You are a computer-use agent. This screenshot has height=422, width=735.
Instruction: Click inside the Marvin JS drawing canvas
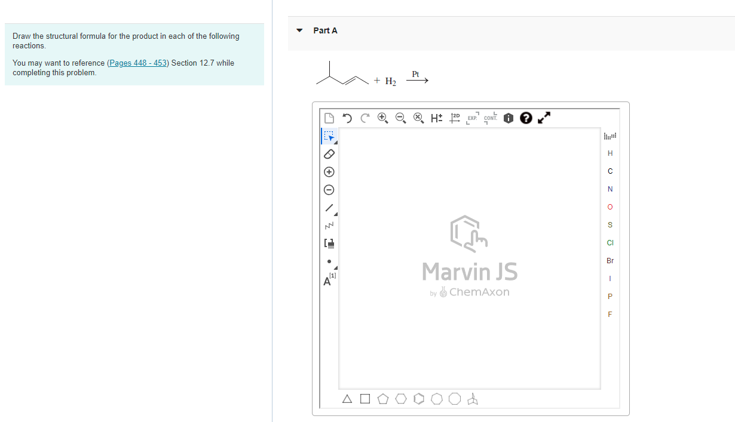point(470,258)
